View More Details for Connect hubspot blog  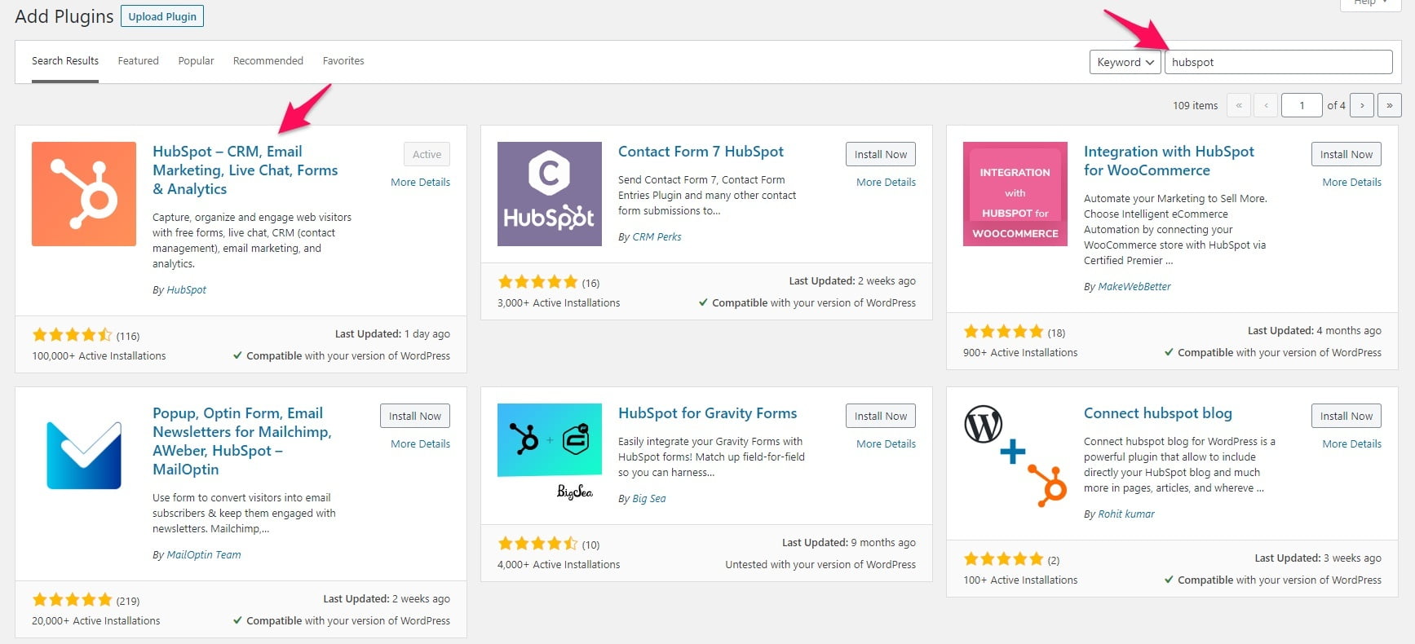(1351, 443)
